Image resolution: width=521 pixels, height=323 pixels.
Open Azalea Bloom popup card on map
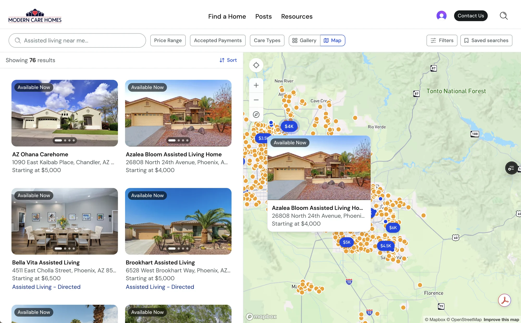click(319, 184)
